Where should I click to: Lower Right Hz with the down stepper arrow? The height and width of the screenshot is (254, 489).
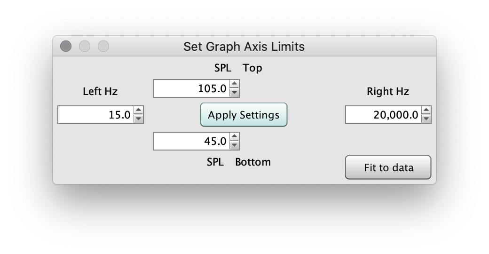(426, 119)
